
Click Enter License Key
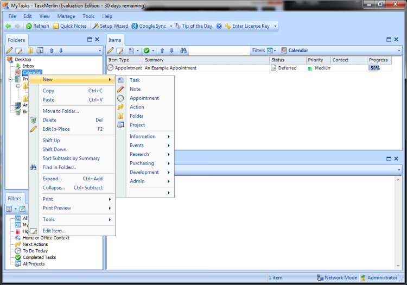tap(247, 26)
